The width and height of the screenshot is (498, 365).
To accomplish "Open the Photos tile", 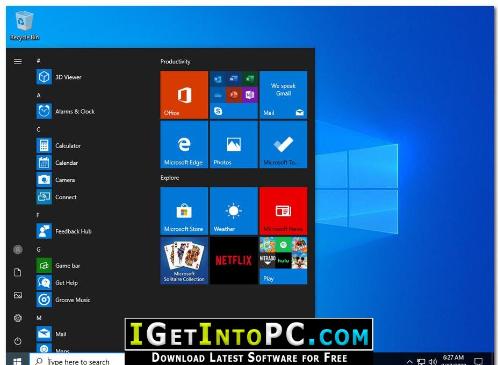I will click(x=234, y=144).
